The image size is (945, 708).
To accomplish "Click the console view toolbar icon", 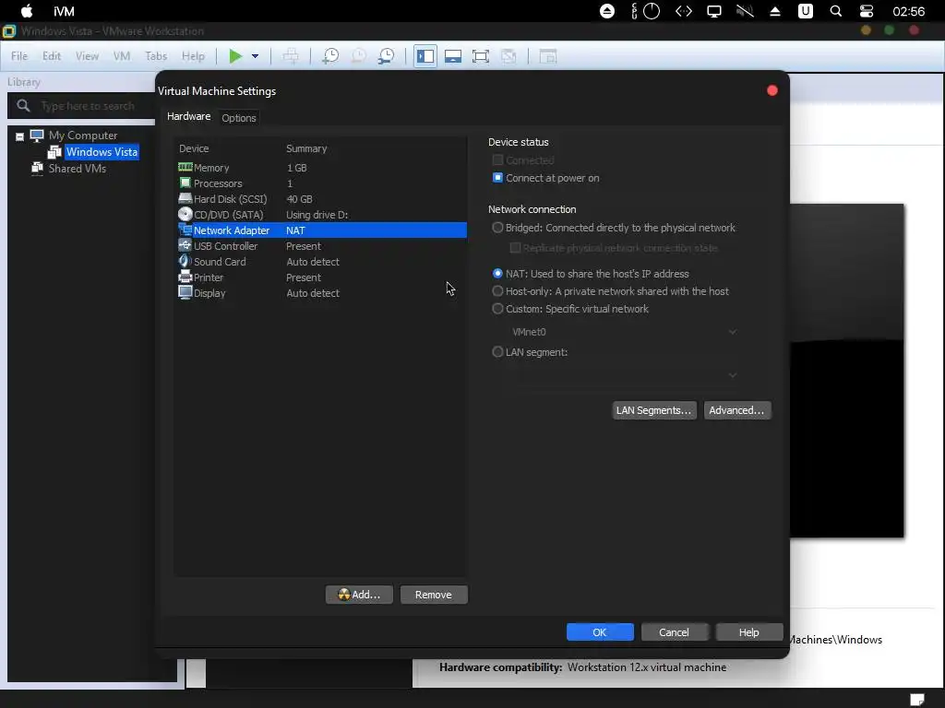I will (x=547, y=56).
